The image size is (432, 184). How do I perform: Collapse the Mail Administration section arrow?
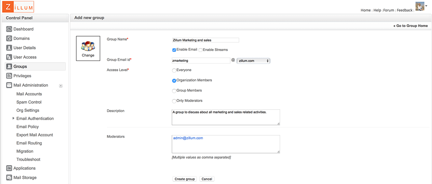pyautogui.click(x=61, y=86)
